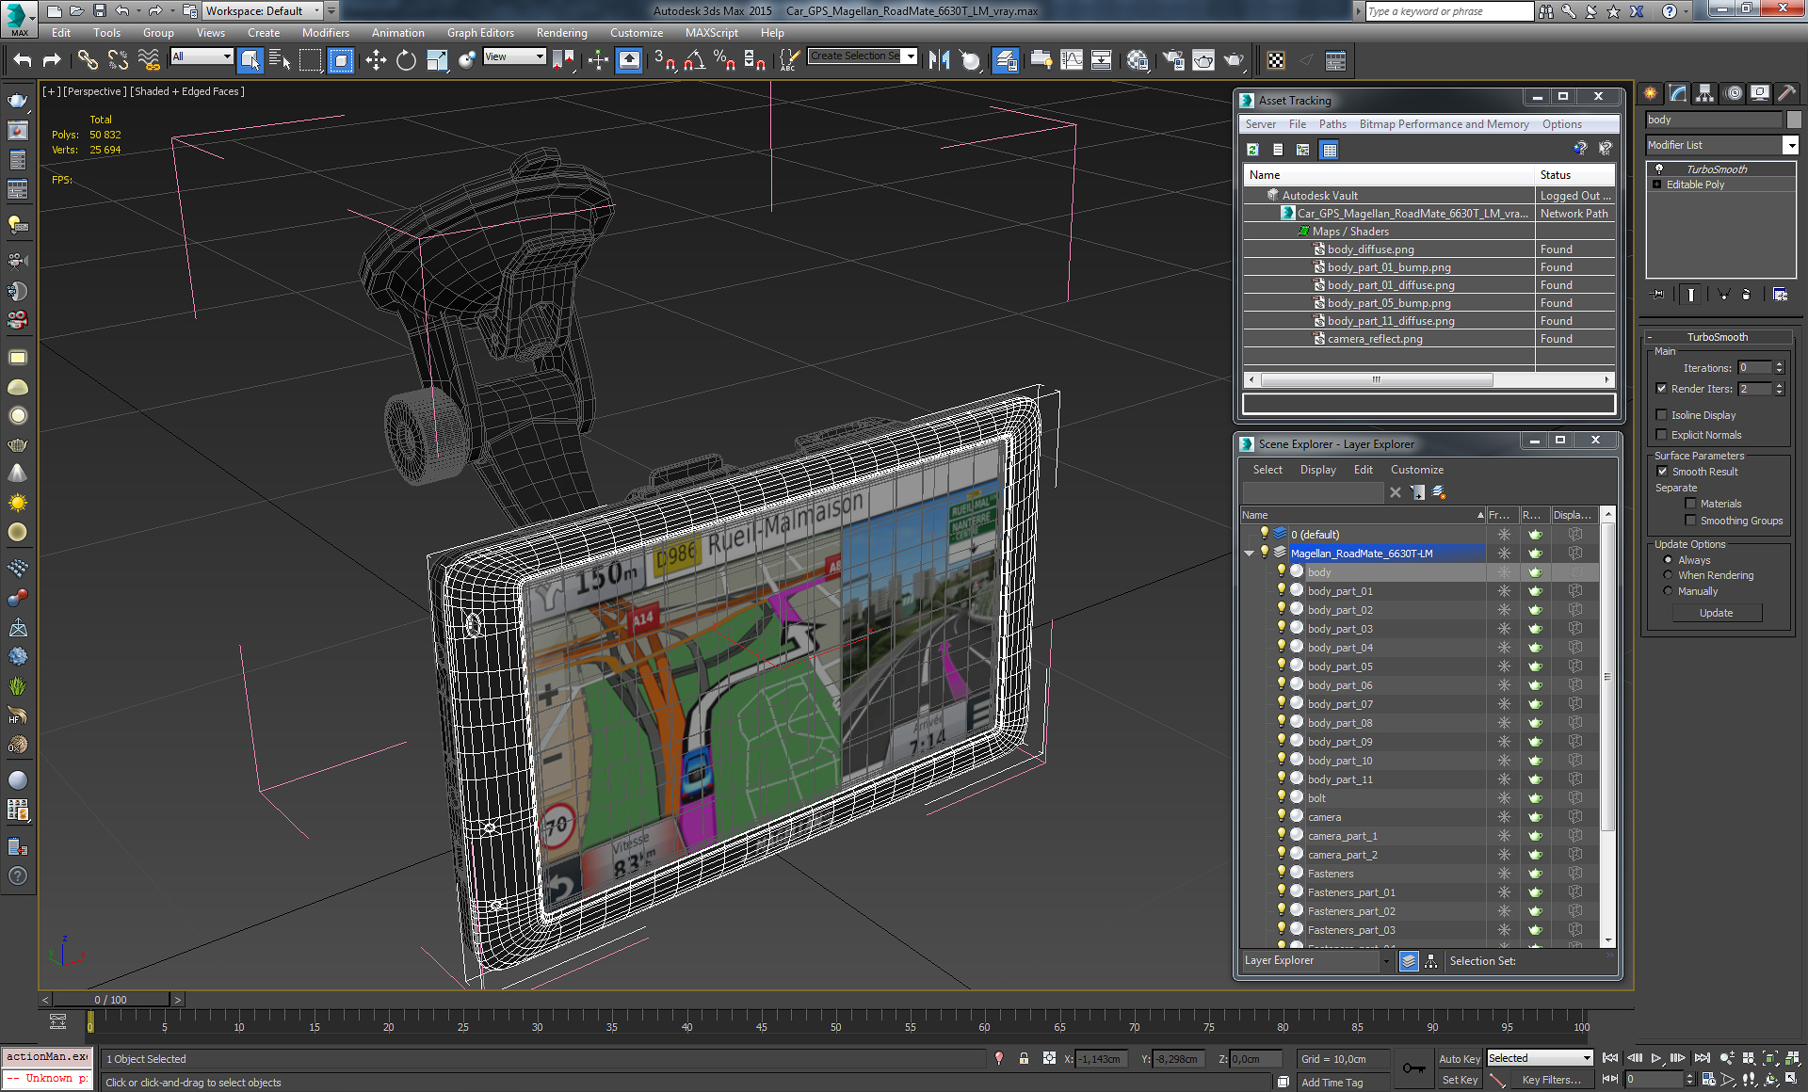Toggle the selection lock padlock icon
Screen dimensions: 1808x1092
tap(1024, 1059)
